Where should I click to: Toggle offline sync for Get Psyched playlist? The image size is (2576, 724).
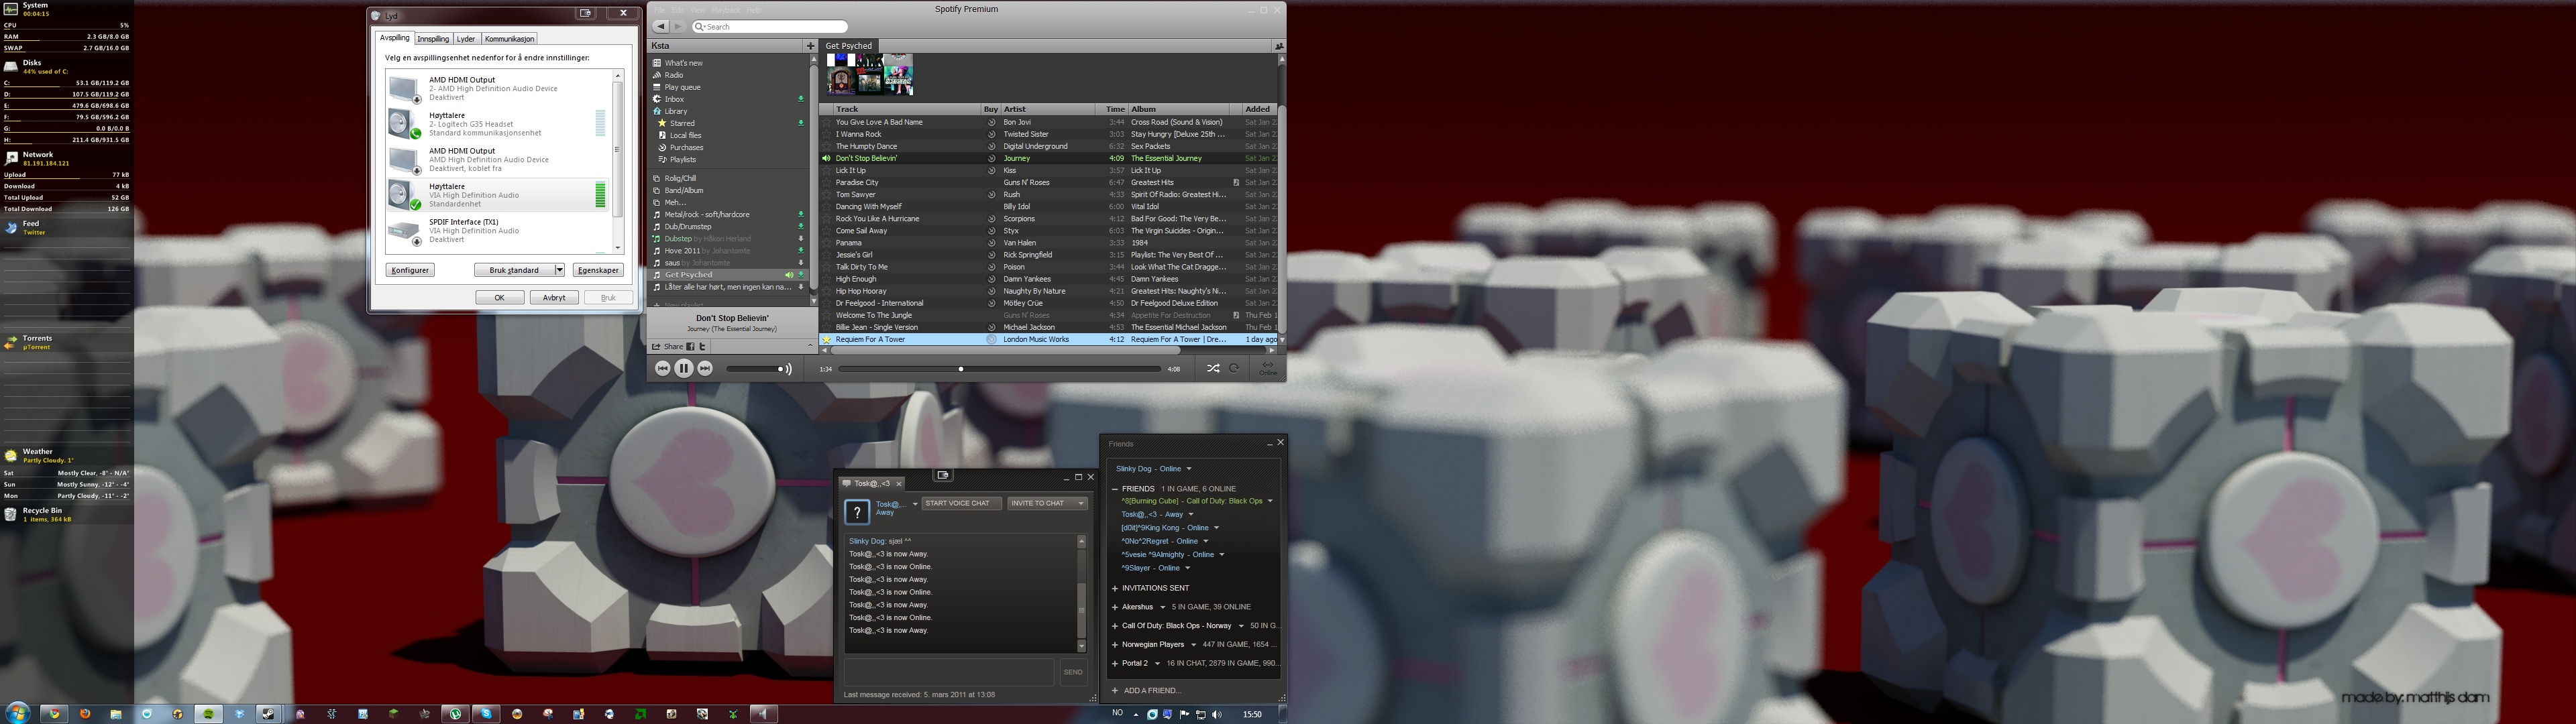800,274
